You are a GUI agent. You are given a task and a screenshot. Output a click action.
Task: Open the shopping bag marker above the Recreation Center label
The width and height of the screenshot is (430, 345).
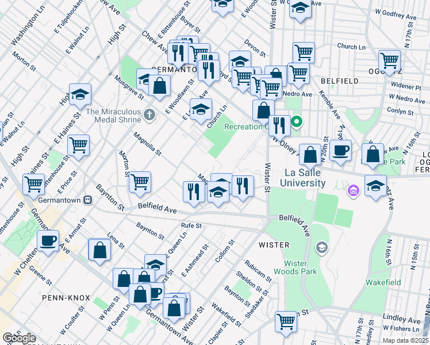(263, 110)
